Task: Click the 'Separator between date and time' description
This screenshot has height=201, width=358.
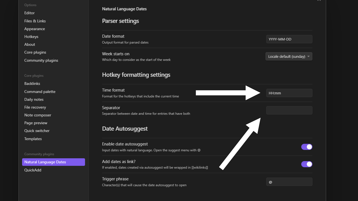Action: click(146, 114)
